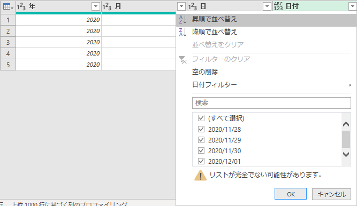Select 空の削除 menu item
This screenshot has width=357, height=206.
[267, 72]
